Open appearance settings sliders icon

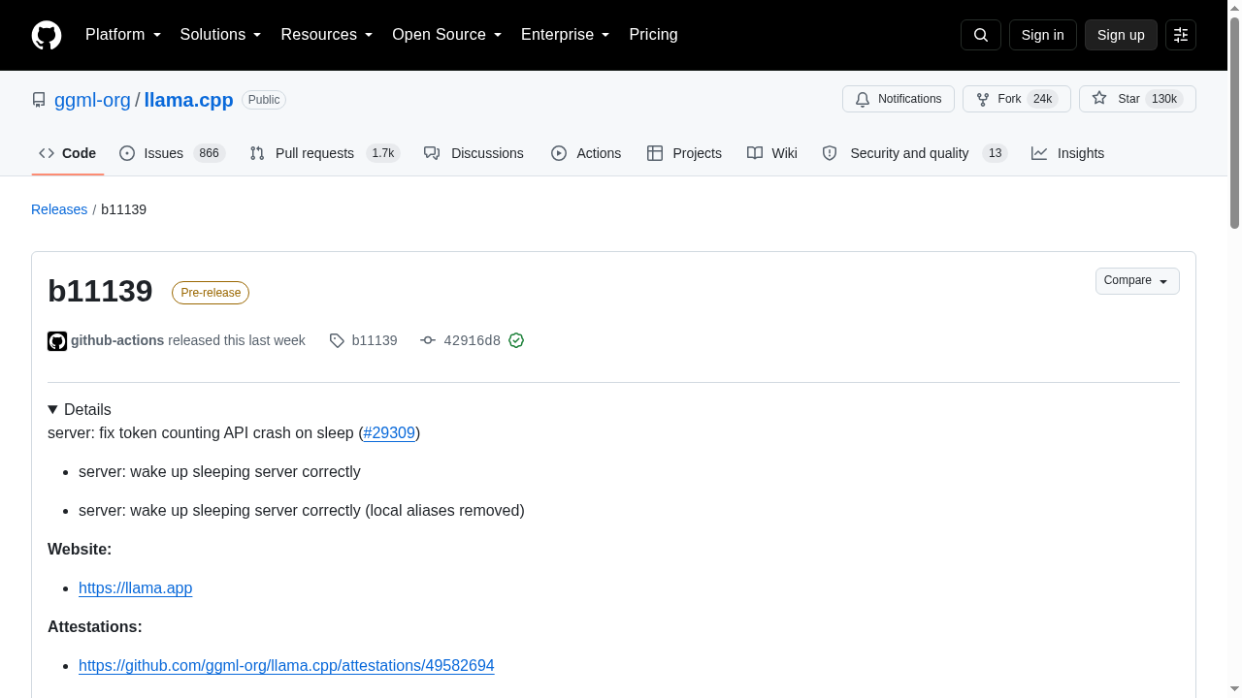[x=1181, y=35]
